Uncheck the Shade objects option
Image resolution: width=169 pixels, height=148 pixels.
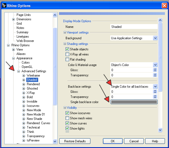[67, 49]
